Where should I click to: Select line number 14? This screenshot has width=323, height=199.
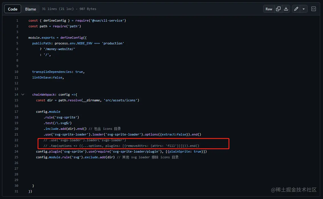coord(16,95)
